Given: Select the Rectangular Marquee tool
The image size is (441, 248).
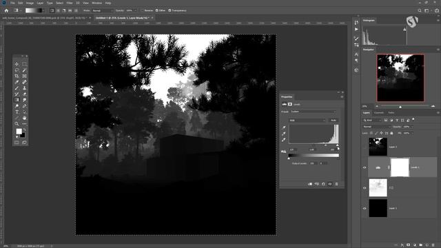Looking at the screenshot, I should tap(25, 64).
